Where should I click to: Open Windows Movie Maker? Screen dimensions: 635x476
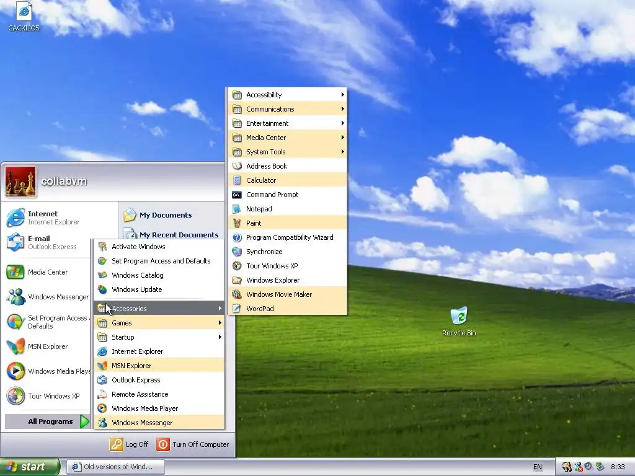pyautogui.click(x=288, y=294)
